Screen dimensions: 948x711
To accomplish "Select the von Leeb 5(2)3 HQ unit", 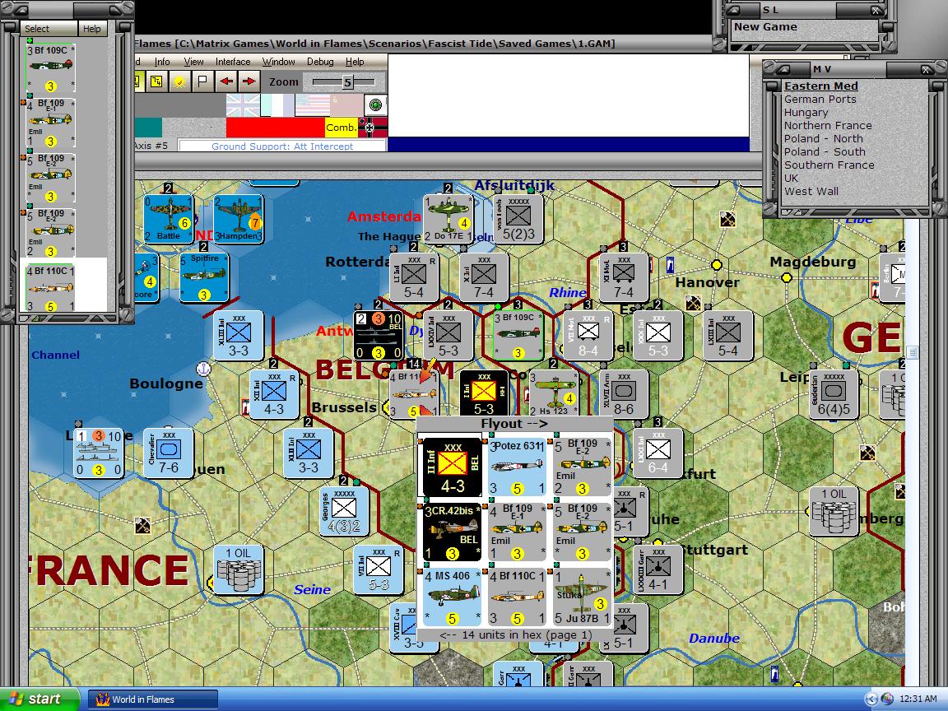I will click(x=518, y=219).
